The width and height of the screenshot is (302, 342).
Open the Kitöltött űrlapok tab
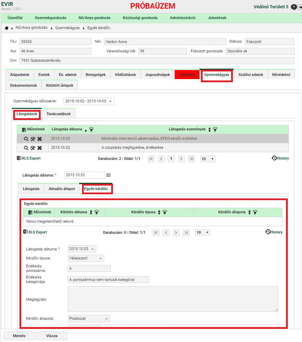pos(60,85)
